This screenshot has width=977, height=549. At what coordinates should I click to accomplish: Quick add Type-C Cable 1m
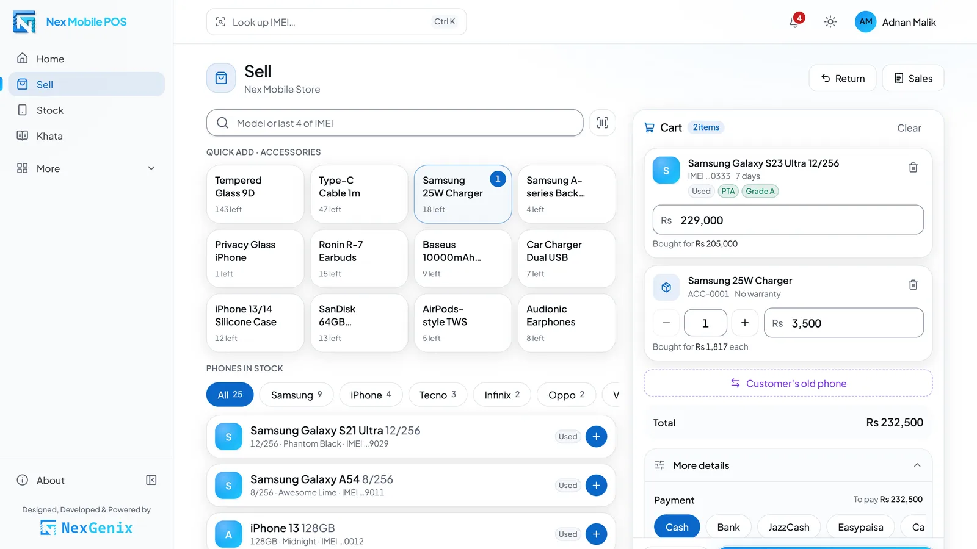[x=359, y=194]
